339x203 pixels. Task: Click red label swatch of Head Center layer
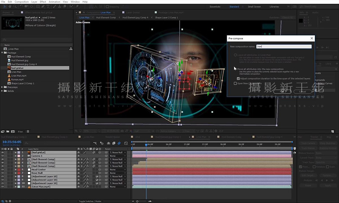click(x=19, y=170)
